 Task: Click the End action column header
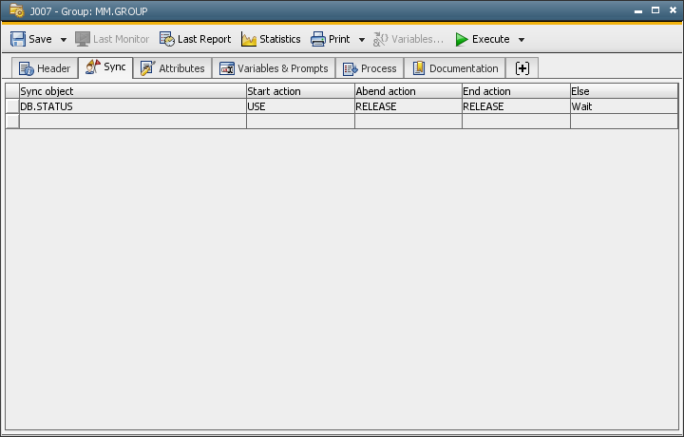[x=516, y=91]
